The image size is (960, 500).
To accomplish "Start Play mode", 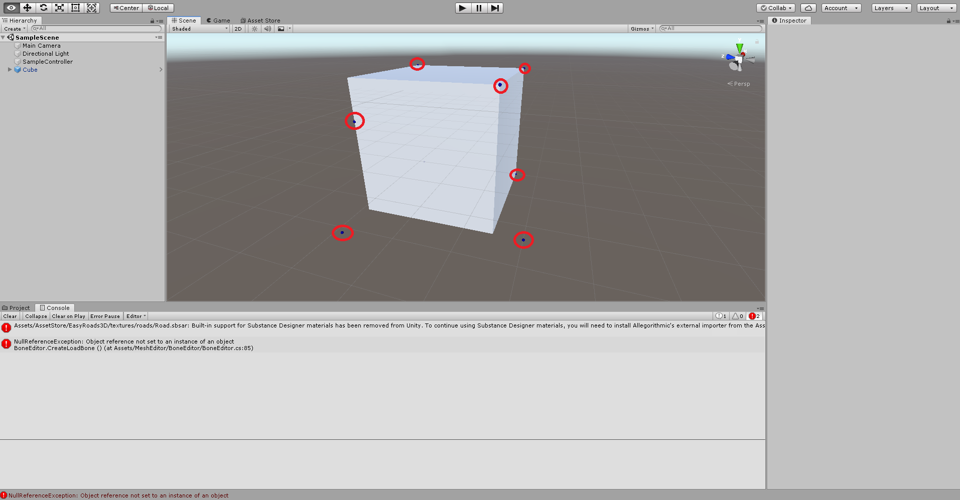I will click(463, 8).
